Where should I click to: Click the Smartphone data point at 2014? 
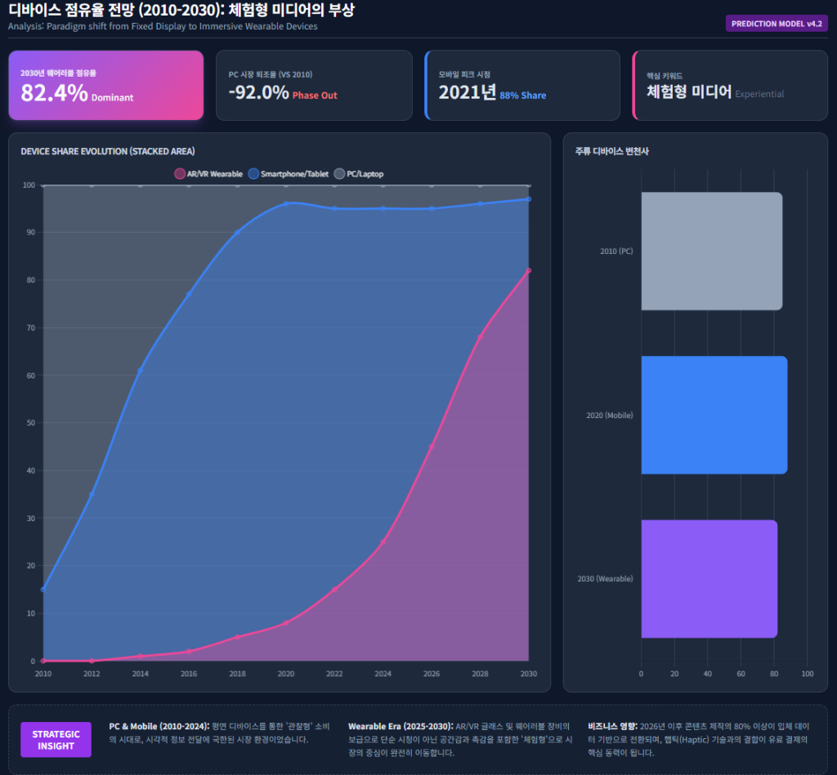140,370
